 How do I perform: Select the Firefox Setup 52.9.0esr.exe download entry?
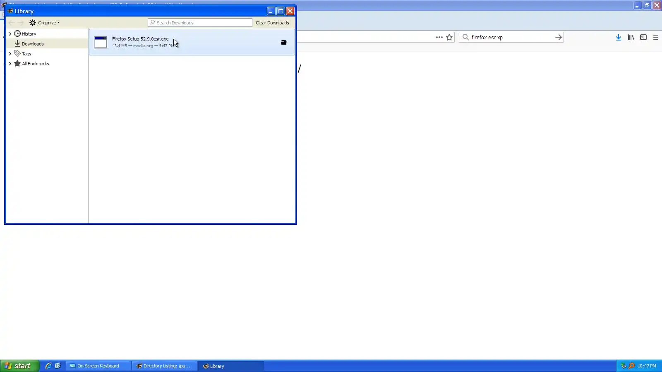click(192, 42)
